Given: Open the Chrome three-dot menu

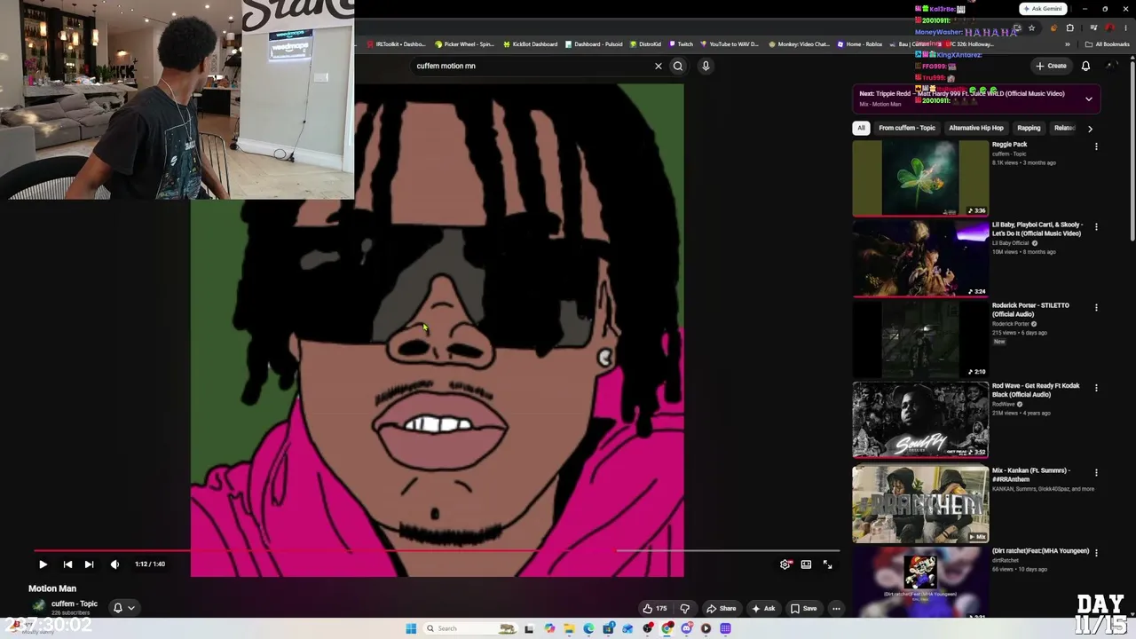Looking at the screenshot, I should click(1125, 28).
